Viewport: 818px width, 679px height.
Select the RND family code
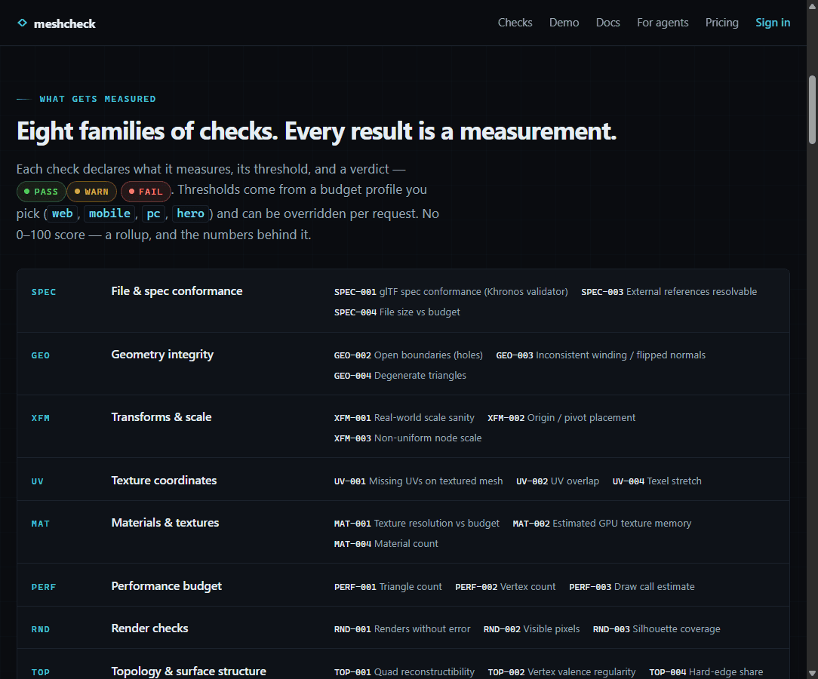pyautogui.click(x=41, y=629)
